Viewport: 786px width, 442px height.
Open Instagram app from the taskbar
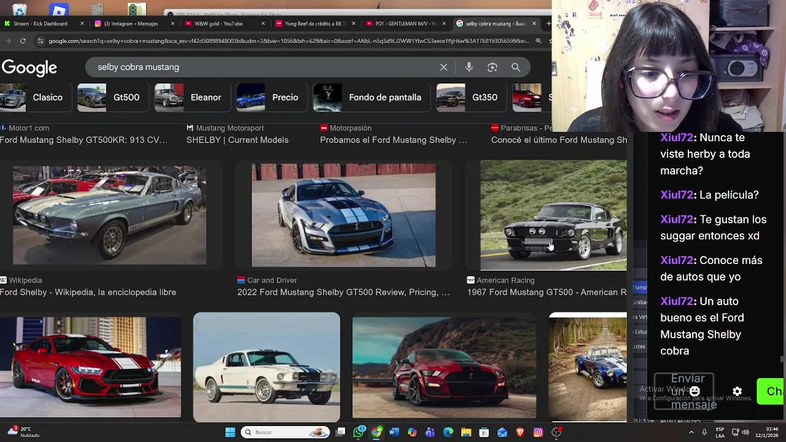point(538,432)
